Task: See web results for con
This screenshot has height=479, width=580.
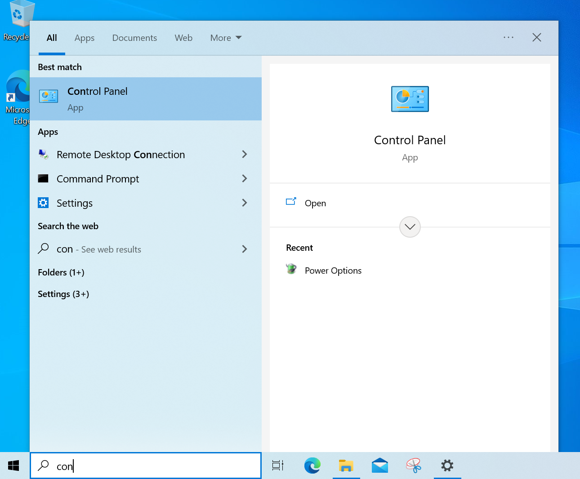Action: (x=98, y=249)
